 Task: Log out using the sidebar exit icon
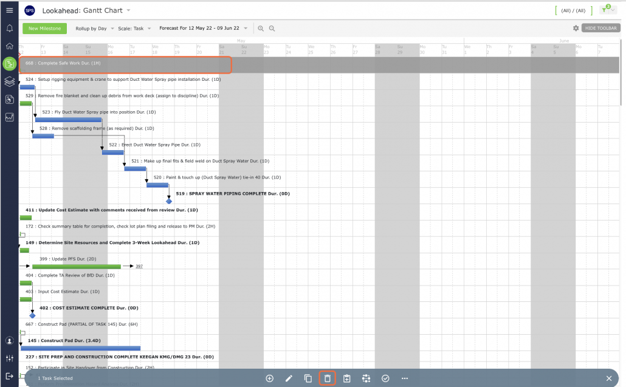(x=10, y=376)
